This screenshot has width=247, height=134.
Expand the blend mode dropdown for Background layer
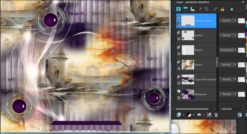coord(228,94)
